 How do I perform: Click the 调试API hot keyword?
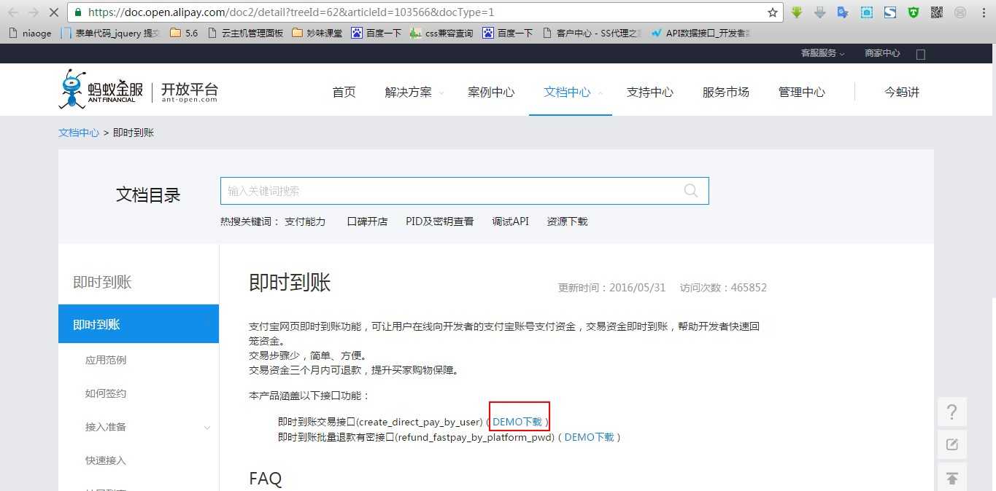[x=510, y=221]
